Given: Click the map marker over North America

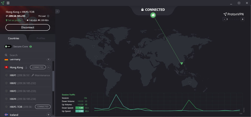Looking at the screenshot, I should coord(96,57).
